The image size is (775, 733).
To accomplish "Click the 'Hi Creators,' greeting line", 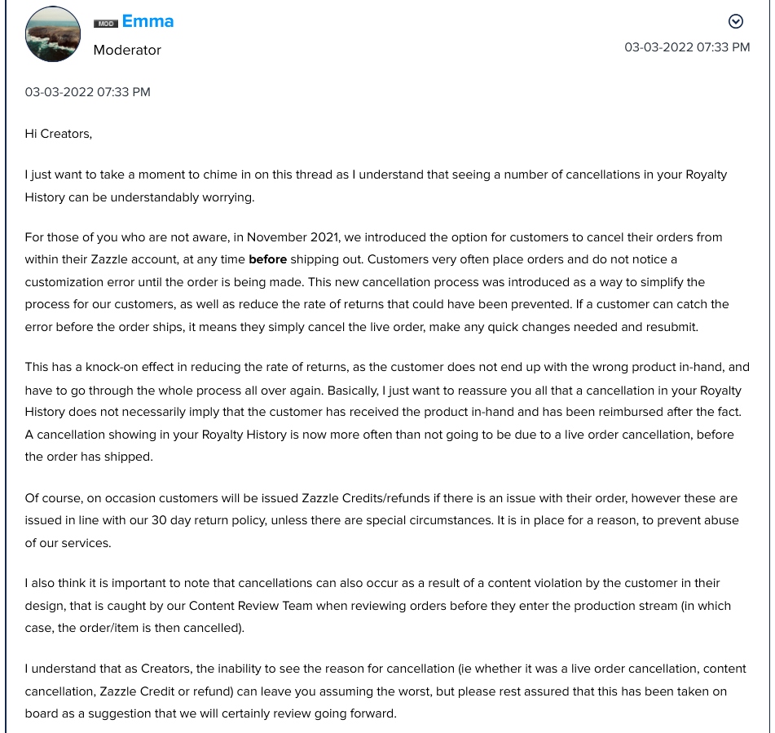I will click(x=59, y=134).
